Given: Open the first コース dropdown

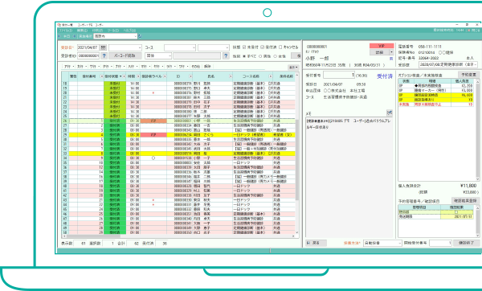Looking at the screenshot, I should click(180, 47).
